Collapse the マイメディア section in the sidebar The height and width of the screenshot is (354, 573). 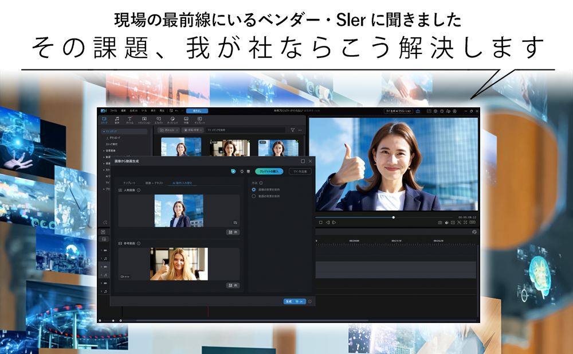pos(104,131)
